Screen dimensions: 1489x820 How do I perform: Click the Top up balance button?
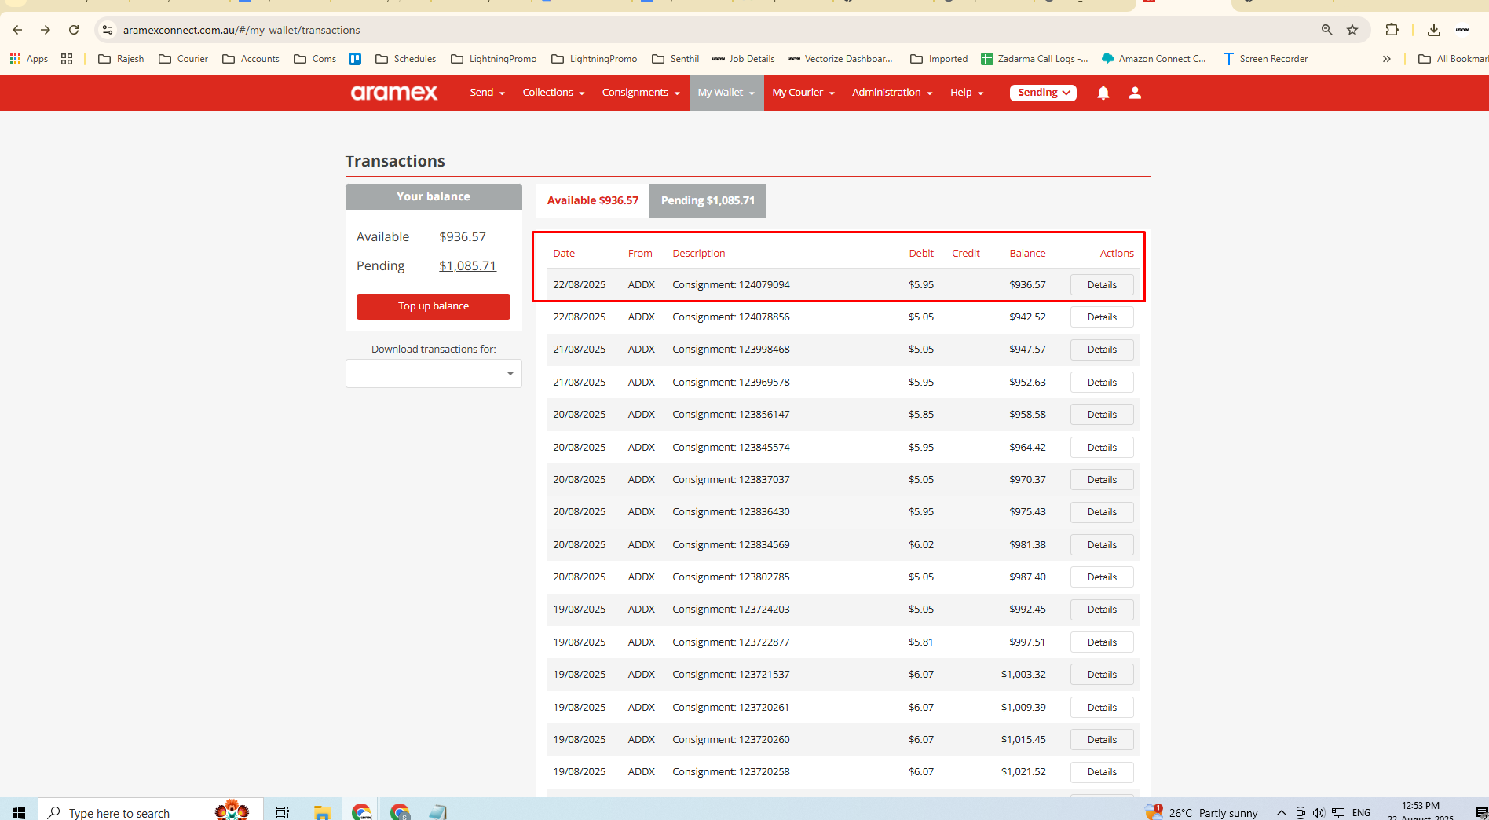point(434,306)
